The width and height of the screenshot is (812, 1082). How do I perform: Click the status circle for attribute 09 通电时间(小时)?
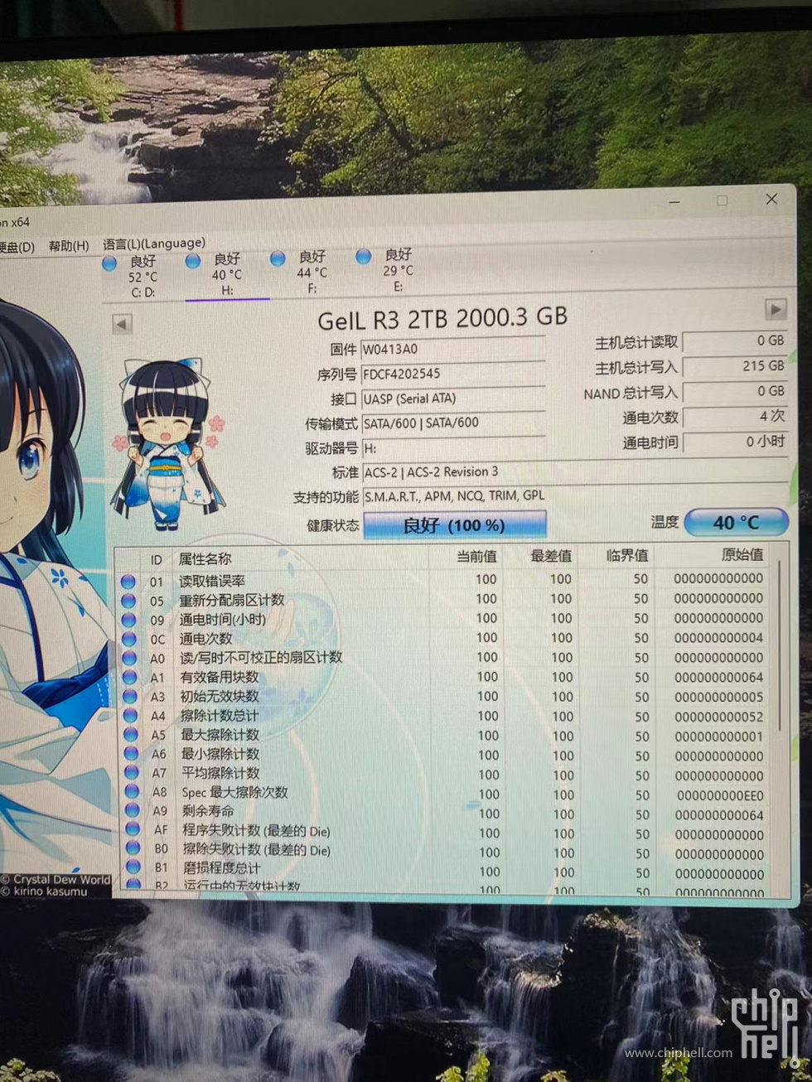(128, 620)
